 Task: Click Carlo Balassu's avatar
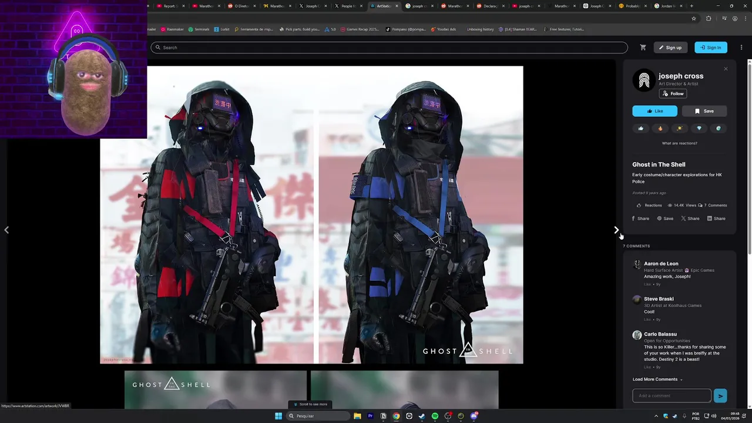(637, 335)
